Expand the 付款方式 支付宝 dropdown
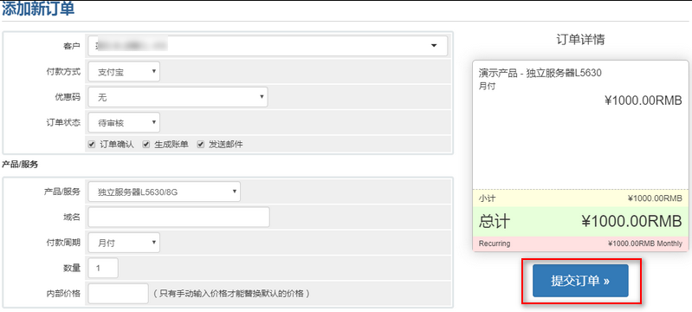692x312 pixels. coord(124,72)
